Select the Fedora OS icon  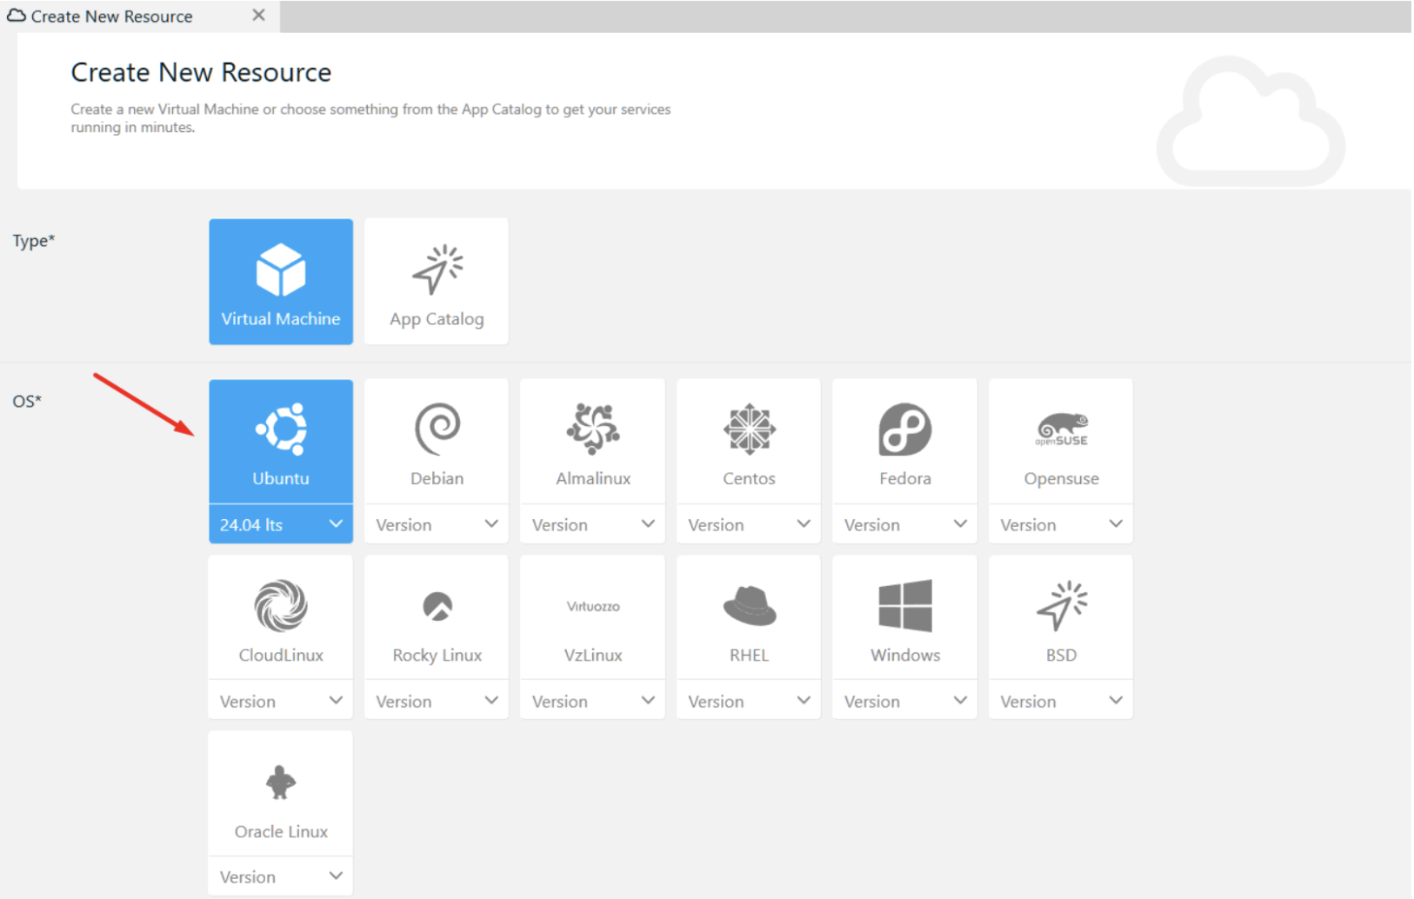[905, 429]
